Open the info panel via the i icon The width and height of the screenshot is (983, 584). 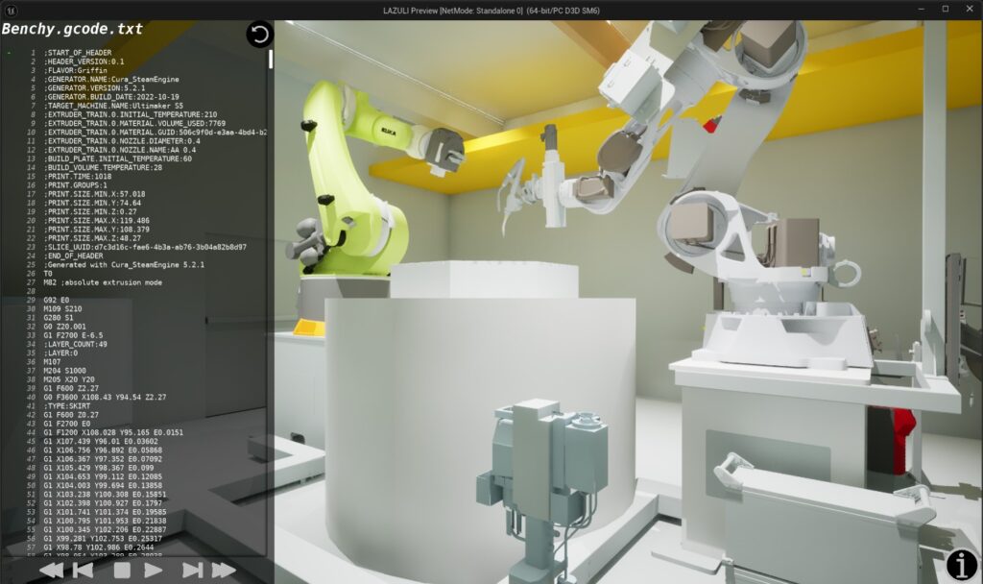pyautogui.click(x=961, y=565)
